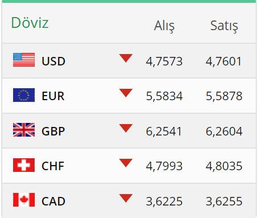Select the USD currency label

tap(54, 61)
